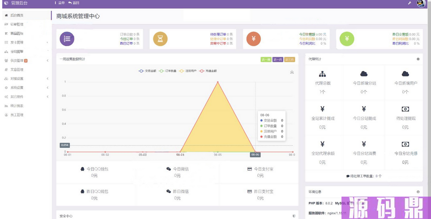Toggle the 菜单 menu button in header
431x219 pixels.
tap(60, 3)
